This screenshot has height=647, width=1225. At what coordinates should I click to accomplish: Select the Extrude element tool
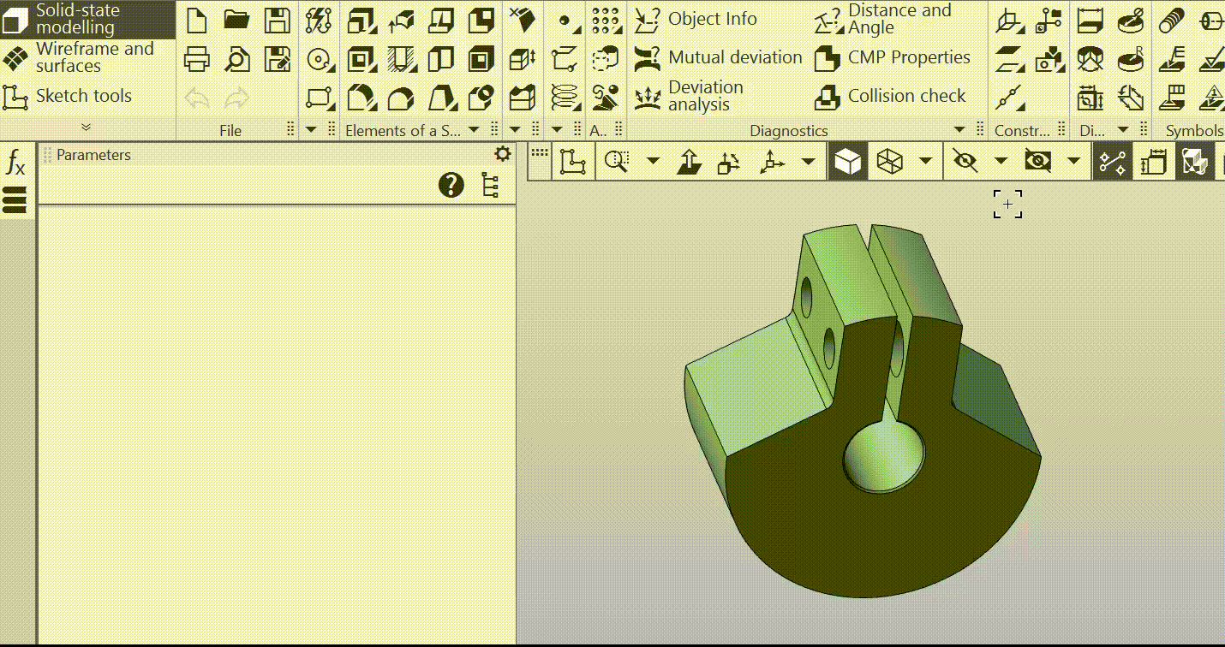[361, 21]
